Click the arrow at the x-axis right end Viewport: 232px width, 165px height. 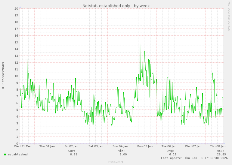pyautogui.click(x=224, y=143)
